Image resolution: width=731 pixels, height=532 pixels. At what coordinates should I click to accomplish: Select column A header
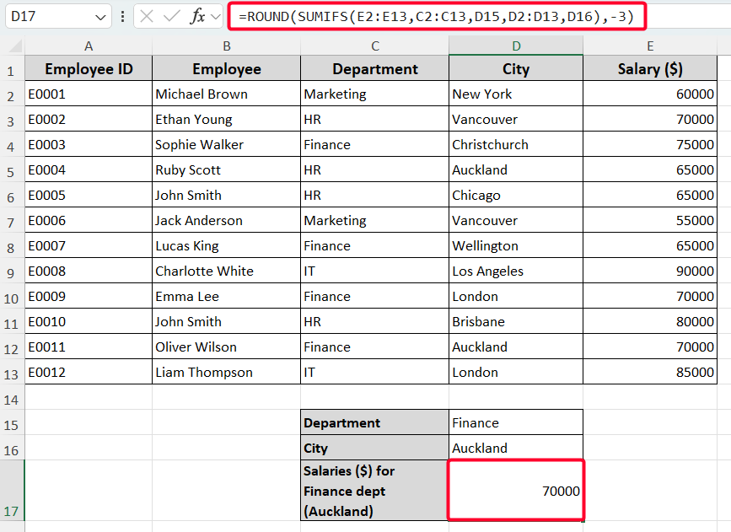[89, 46]
